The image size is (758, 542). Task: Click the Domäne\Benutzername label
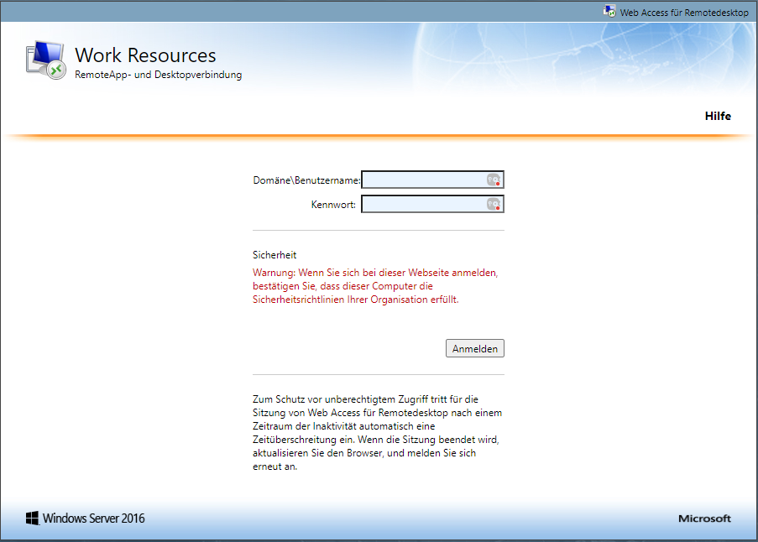306,180
